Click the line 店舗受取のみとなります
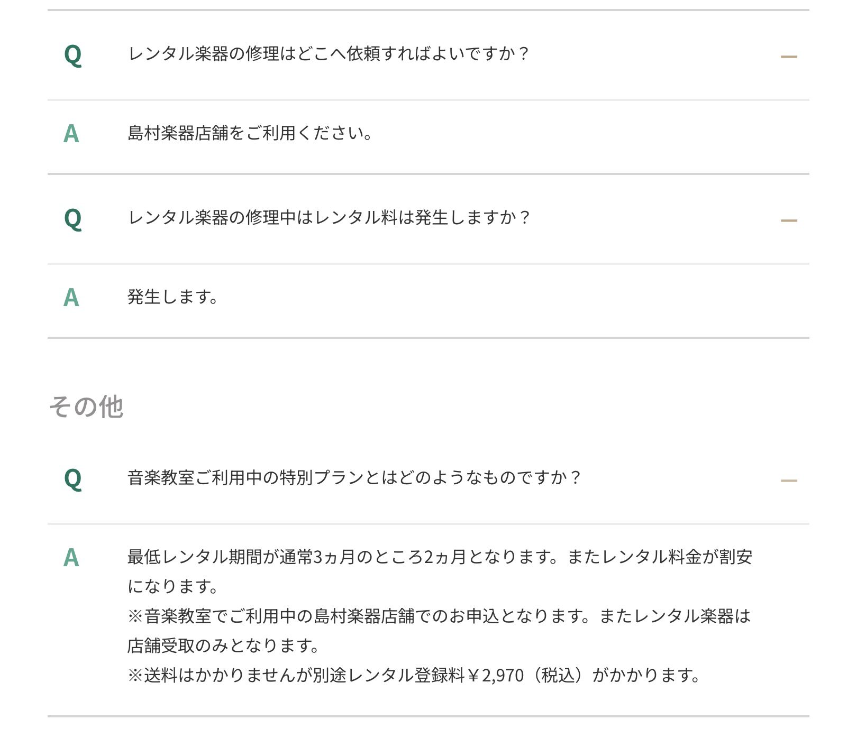The image size is (857, 729). 223,646
